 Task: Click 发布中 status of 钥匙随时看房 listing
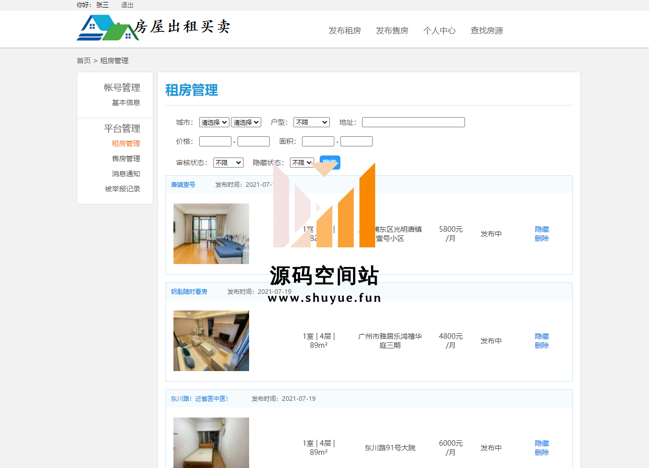491,341
